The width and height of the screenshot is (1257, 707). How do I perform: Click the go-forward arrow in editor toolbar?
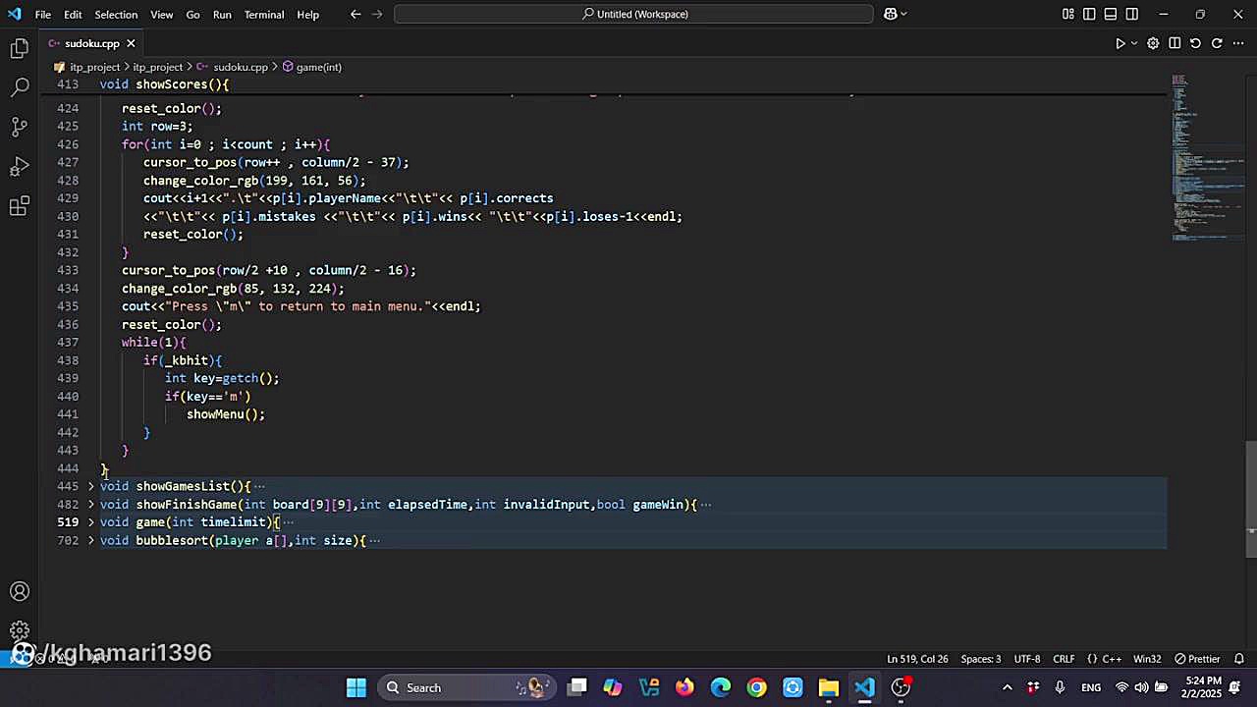(1217, 43)
